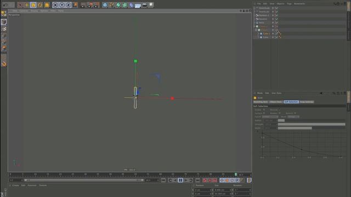351x197 pixels.
Task: Open the User Data menu
Action: (276, 93)
